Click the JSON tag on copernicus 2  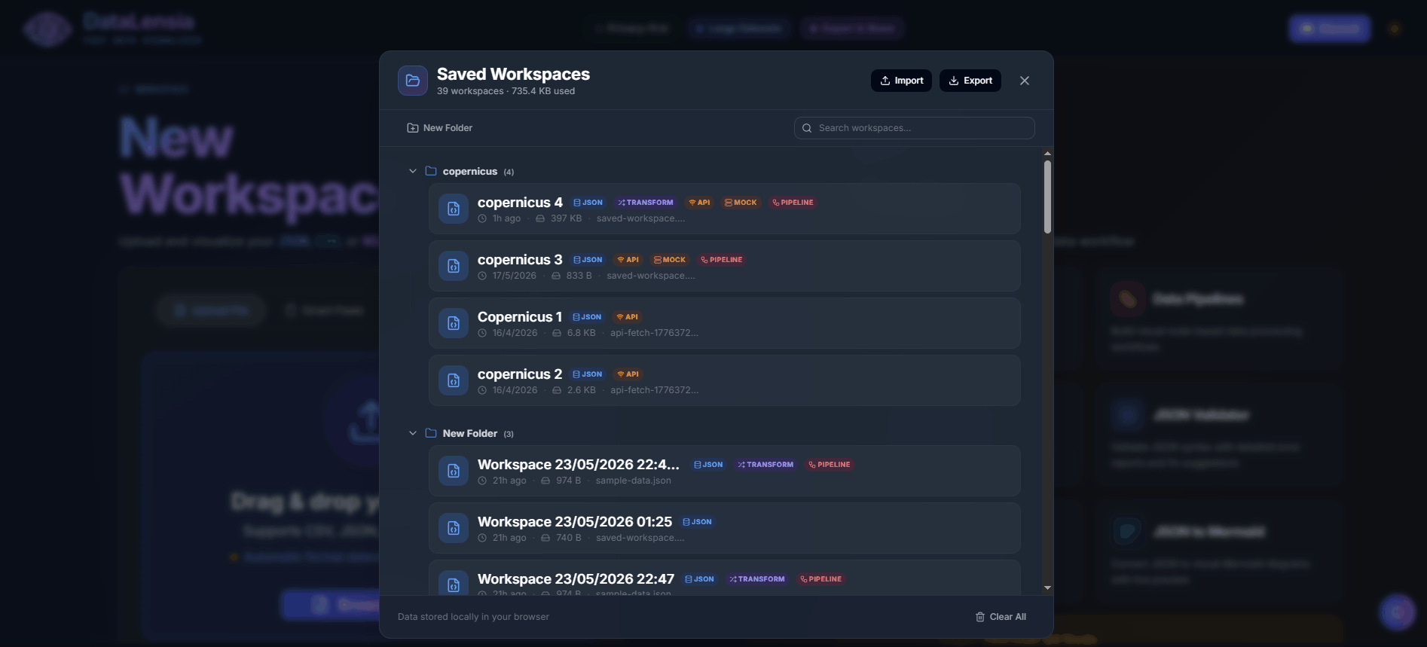point(587,374)
